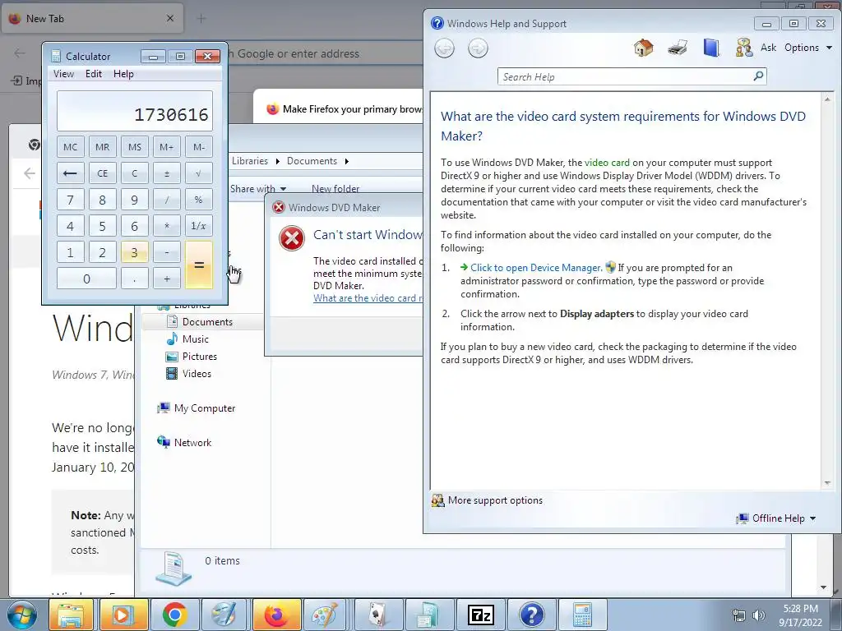Screen dimensions: 842x631
Task: Select Pictures library in navigation pane
Action: click(x=200, y=357)
